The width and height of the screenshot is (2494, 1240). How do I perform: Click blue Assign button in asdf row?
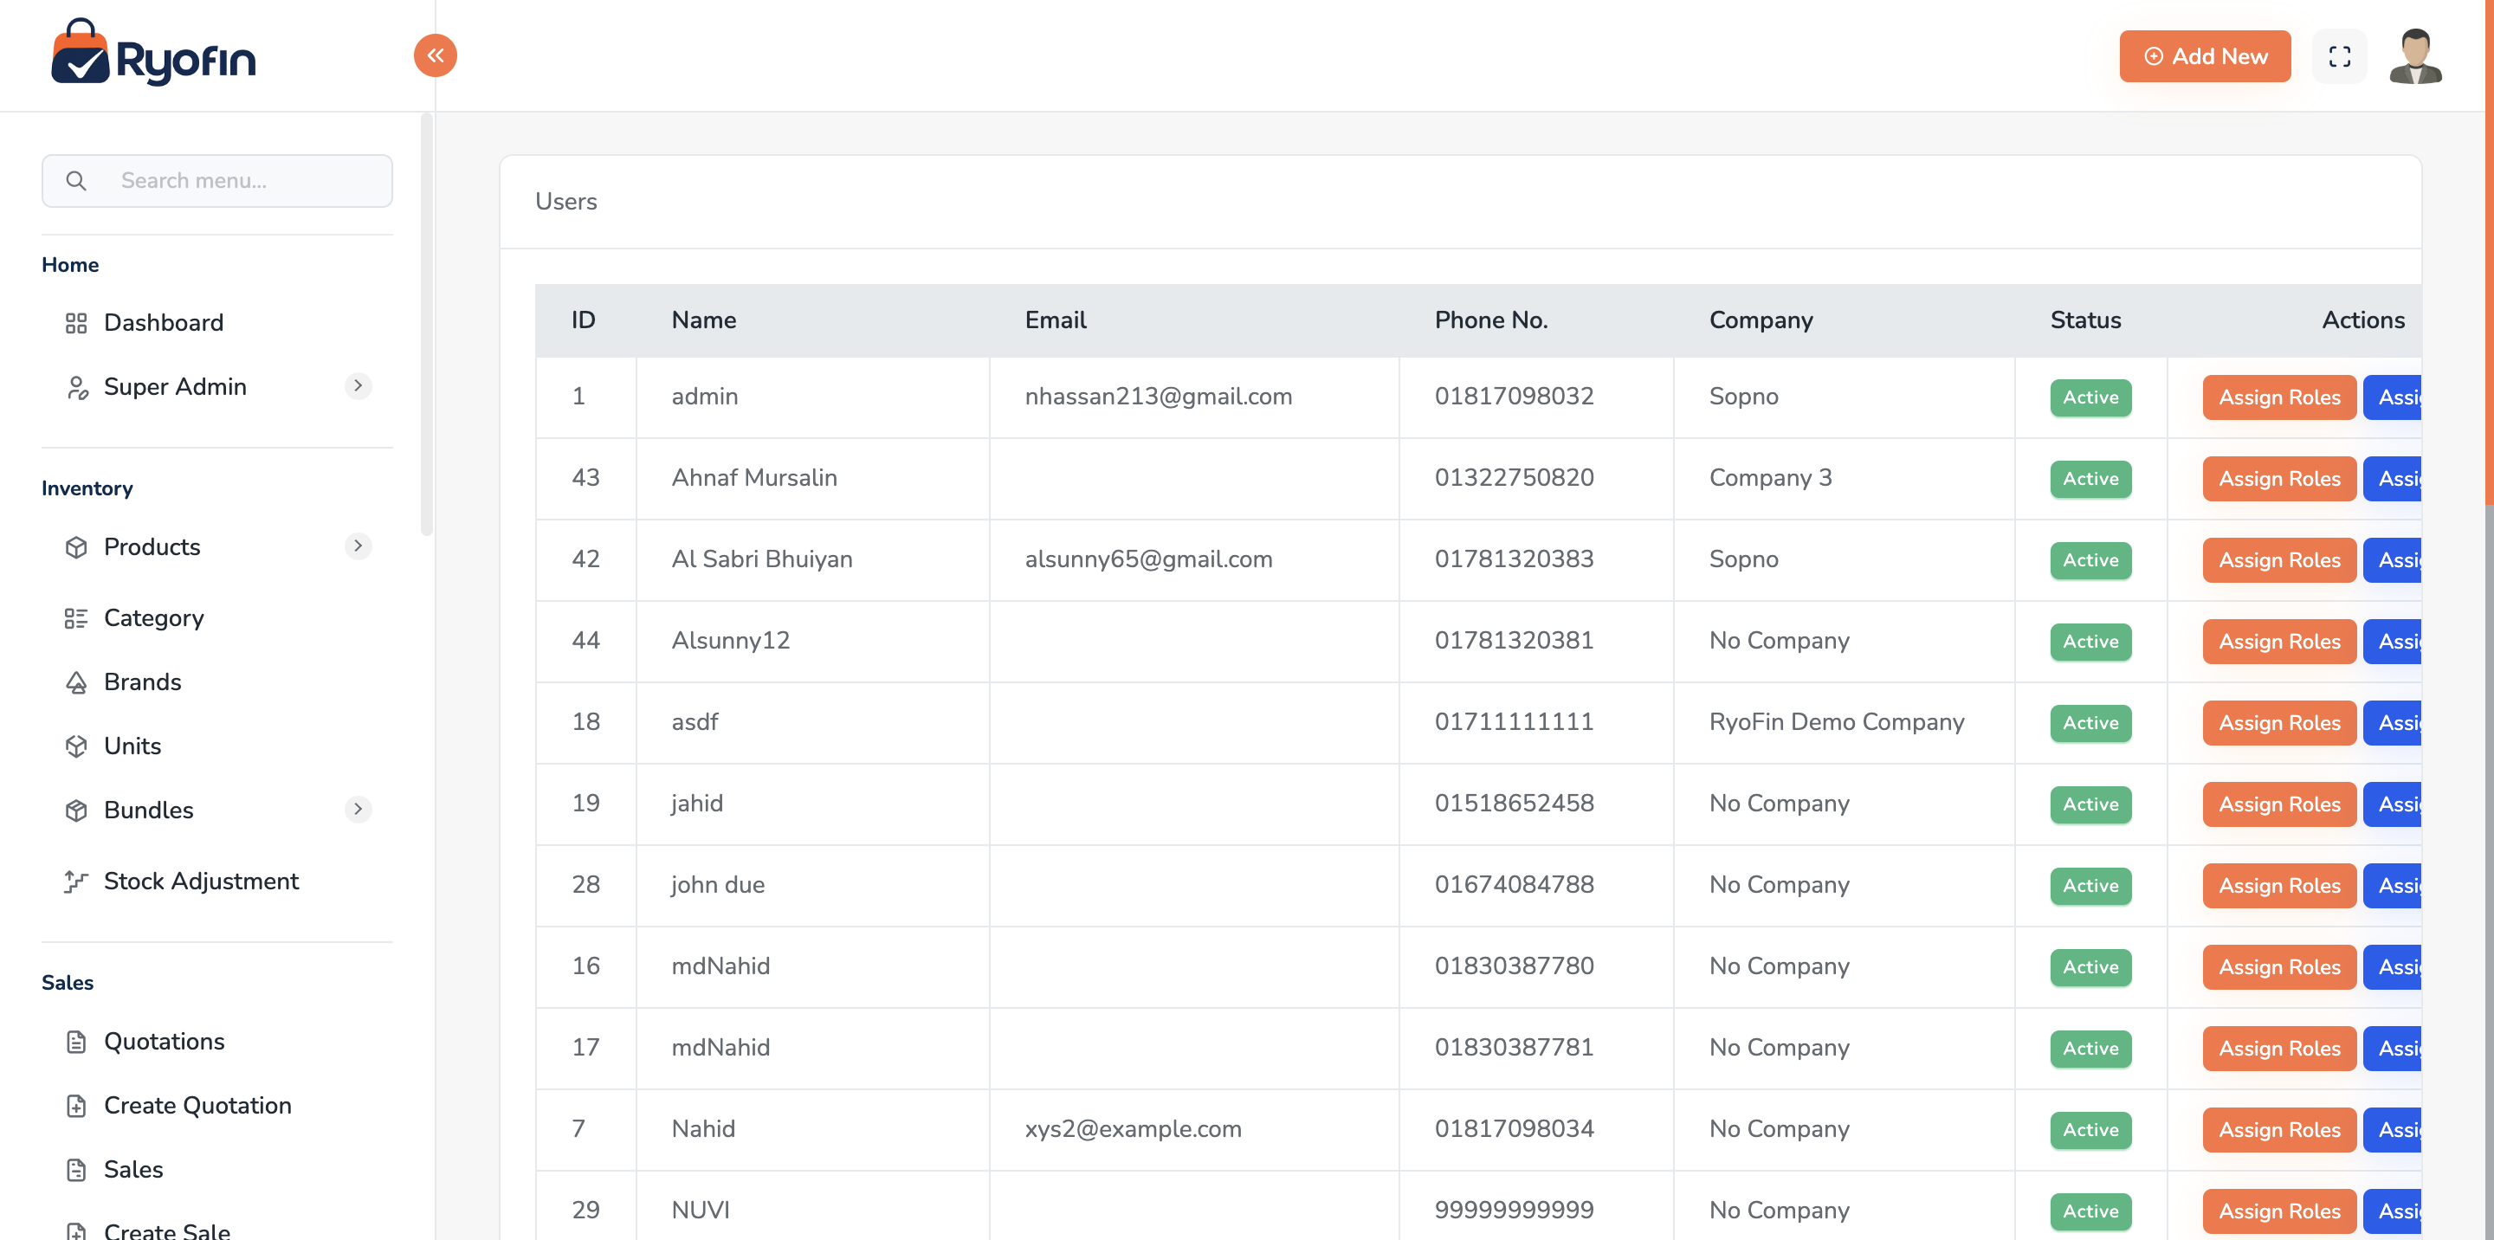tap(2393, 723)
